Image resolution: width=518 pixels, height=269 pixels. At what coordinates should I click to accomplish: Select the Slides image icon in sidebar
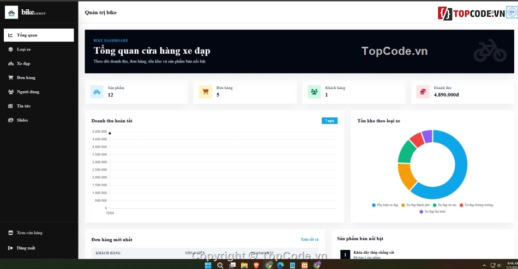point(10,120)
